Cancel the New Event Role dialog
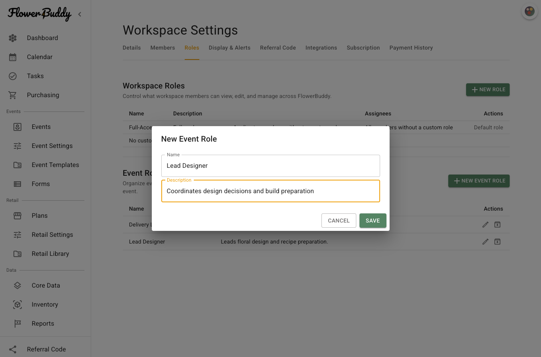Screen dimensions: 541x357 [x=339, y=221]
